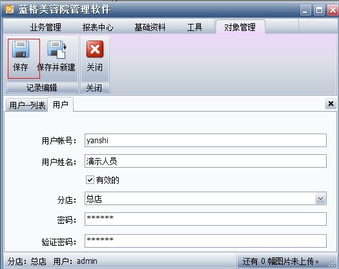Screen dimensions: 339x269
Task: Switch to the 报表中心 ribbon tab
Action: (x=98, y=27)
